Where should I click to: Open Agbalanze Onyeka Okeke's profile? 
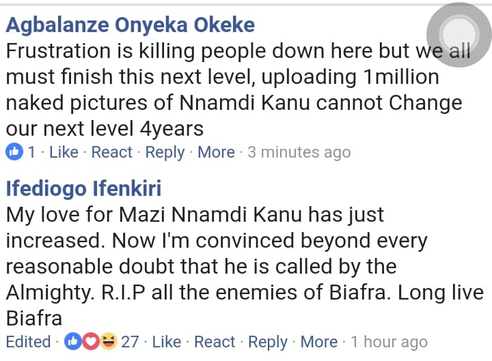130,25
